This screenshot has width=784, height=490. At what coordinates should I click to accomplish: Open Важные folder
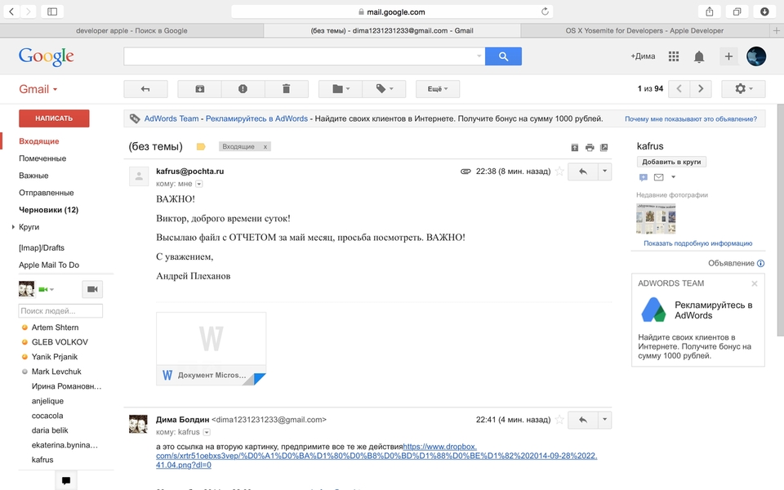pyautogui.click(x=33, y=176)
